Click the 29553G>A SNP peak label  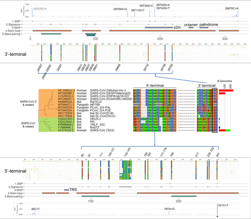point(40,9)
